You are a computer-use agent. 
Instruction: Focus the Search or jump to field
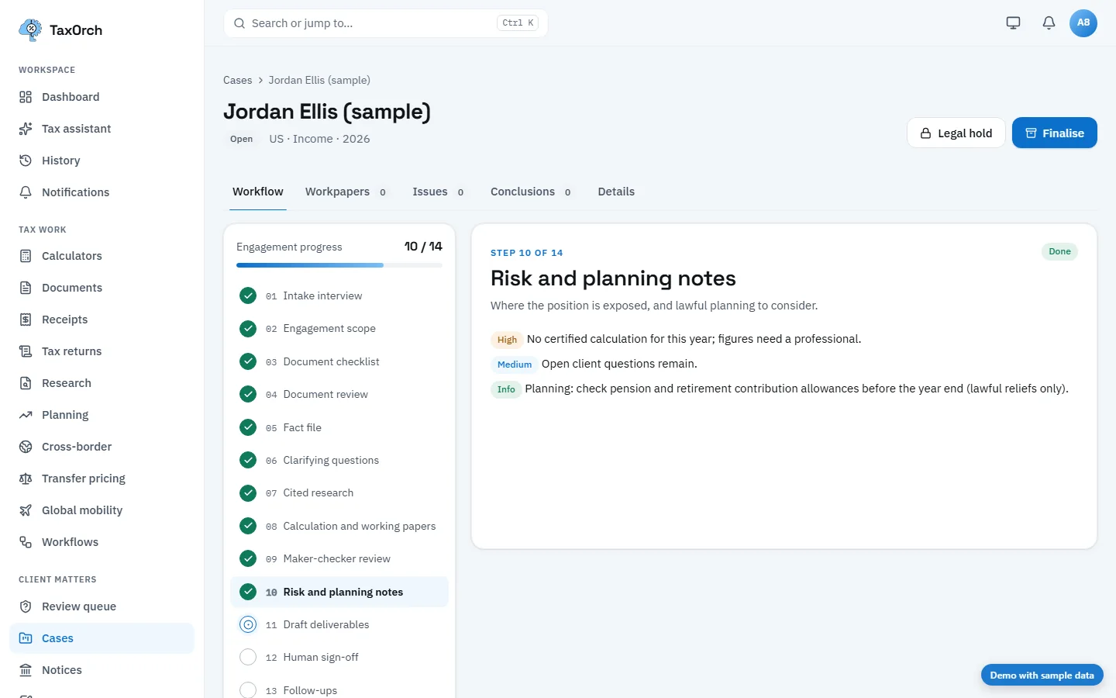click(386, 23)
